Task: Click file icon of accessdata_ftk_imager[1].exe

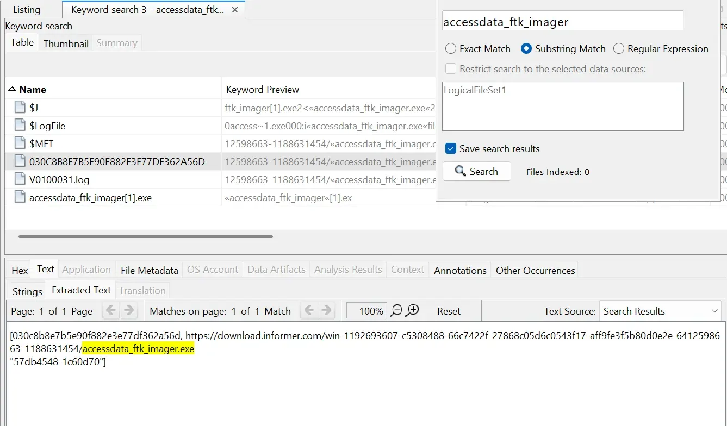Action: pos(20,197)
